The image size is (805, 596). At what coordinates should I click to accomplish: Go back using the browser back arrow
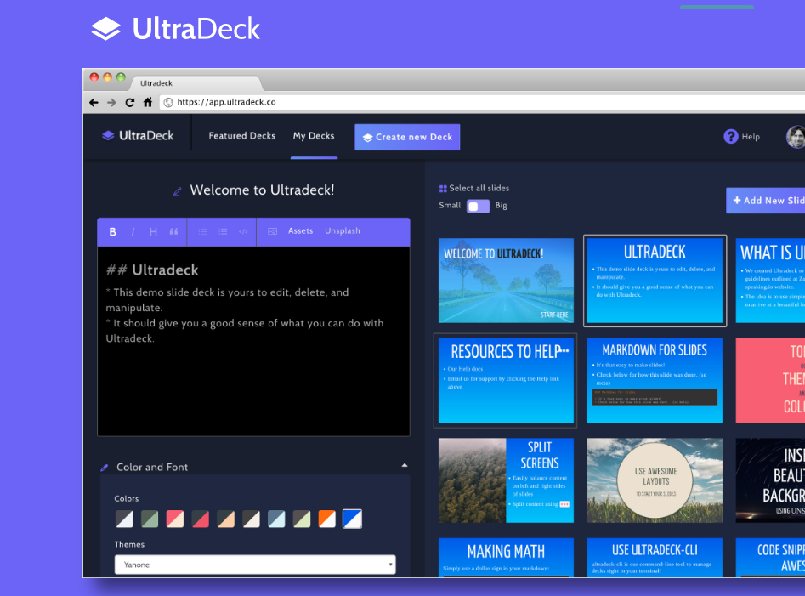94,102
